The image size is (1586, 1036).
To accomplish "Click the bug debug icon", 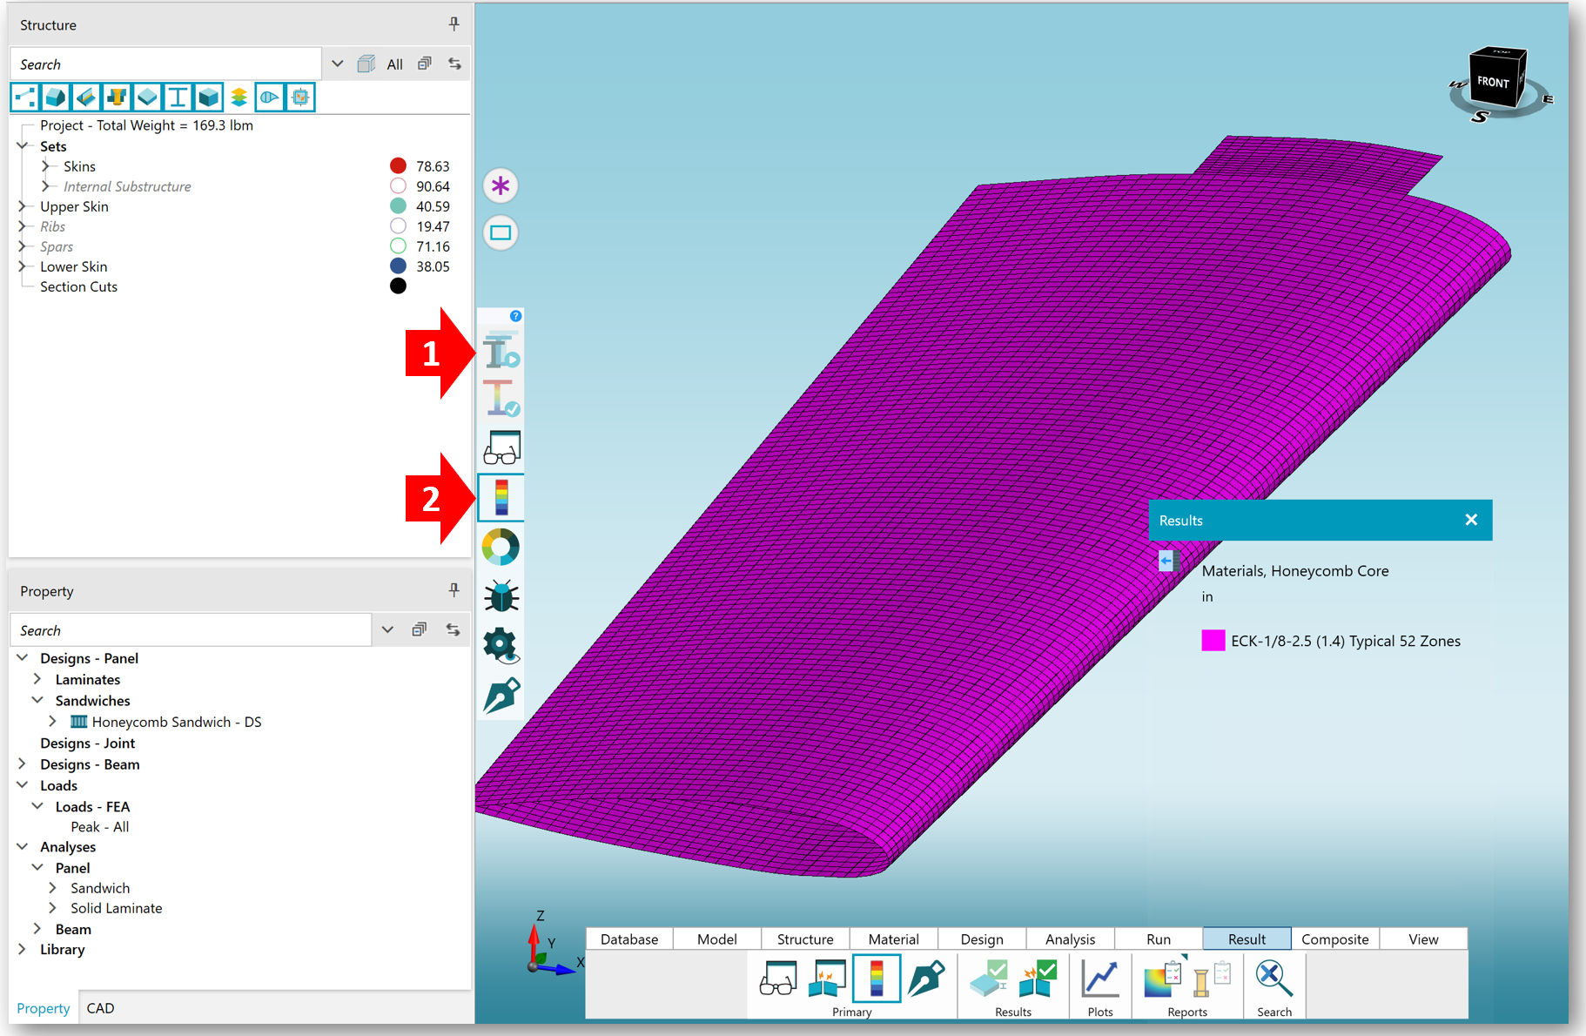I will (501, 596).
